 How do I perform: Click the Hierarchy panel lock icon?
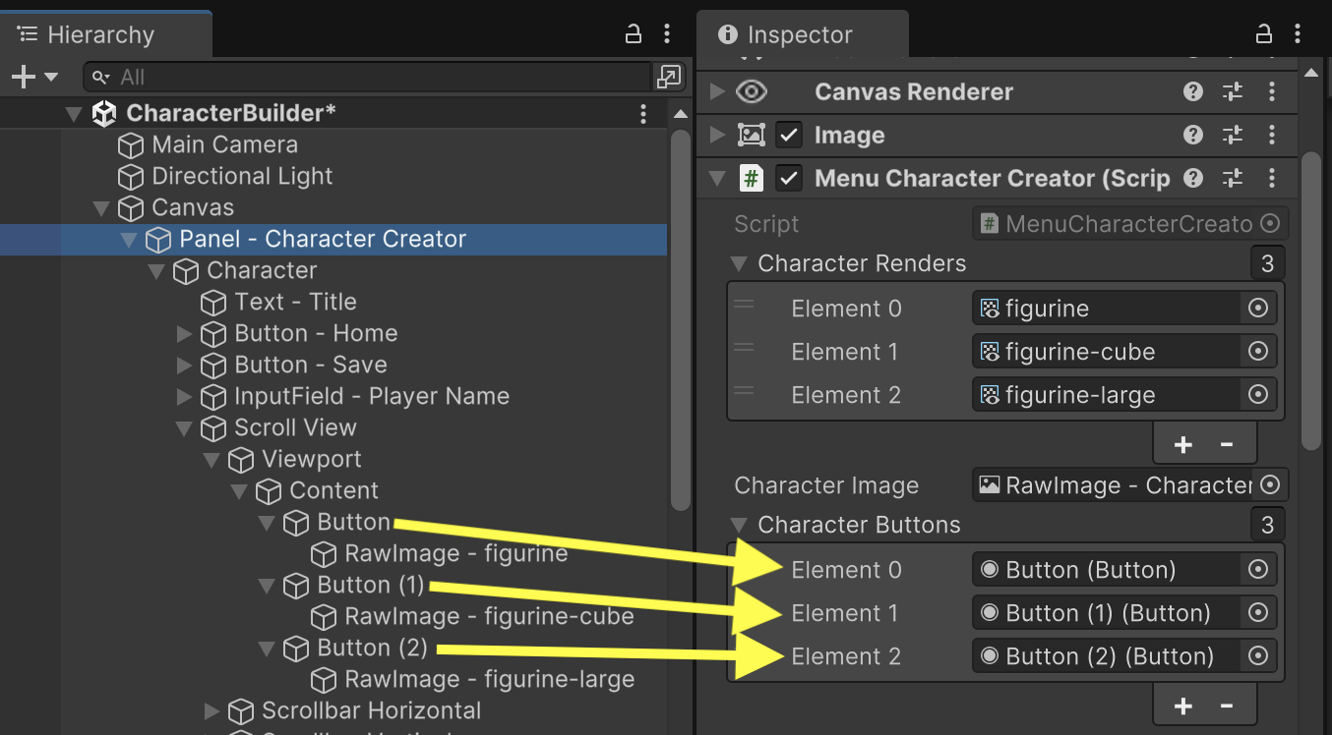click(634, 34)
